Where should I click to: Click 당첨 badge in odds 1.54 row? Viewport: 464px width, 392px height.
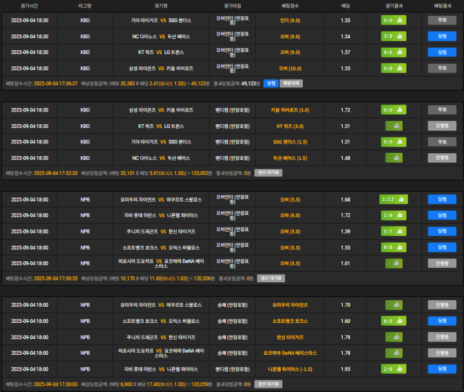point(442,37)
